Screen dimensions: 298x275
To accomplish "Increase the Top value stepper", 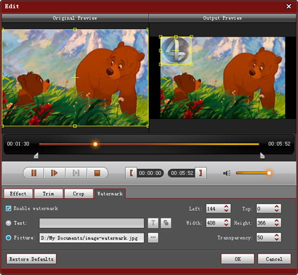I will [x=277, y=207].
